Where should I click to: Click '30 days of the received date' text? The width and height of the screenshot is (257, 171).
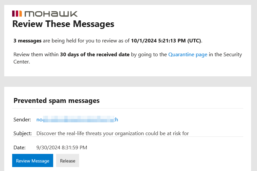95,55
